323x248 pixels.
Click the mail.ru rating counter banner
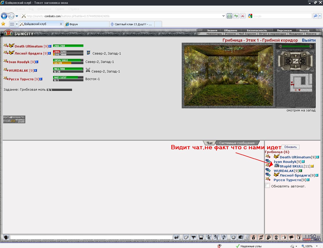[x=14, y=119]
